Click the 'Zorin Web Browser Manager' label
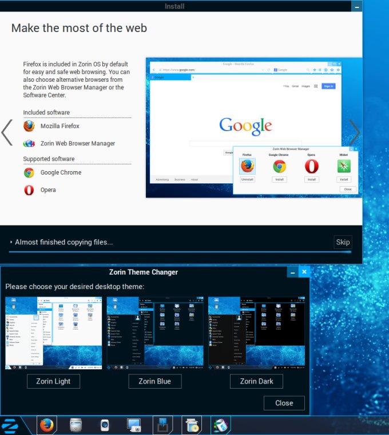 [x=78, y=144]
